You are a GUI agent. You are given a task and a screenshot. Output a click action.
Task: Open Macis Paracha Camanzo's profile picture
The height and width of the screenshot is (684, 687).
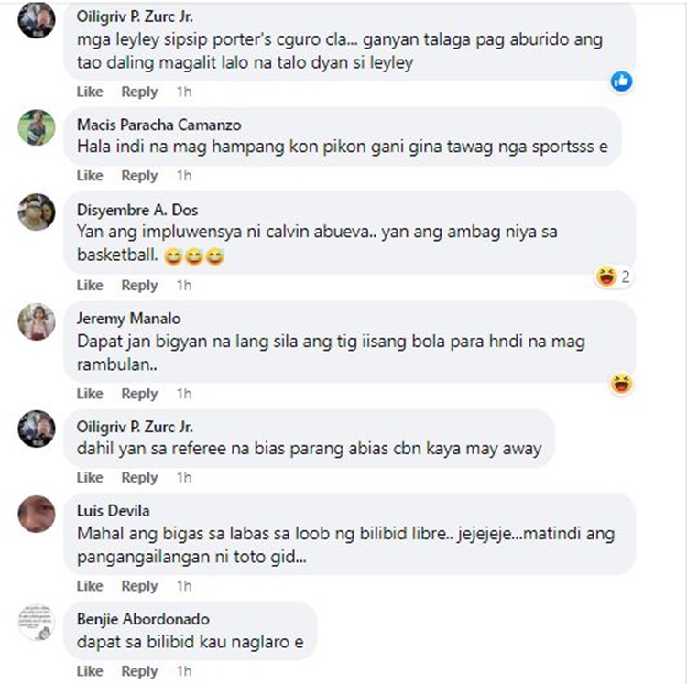[x=37, y=127]
